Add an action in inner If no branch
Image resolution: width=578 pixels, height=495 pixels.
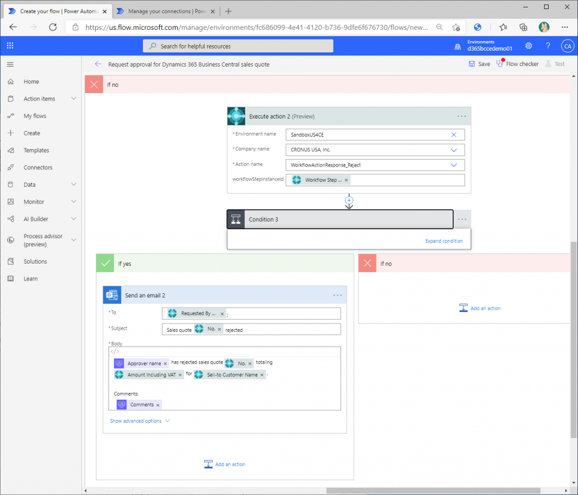(480, 308)
